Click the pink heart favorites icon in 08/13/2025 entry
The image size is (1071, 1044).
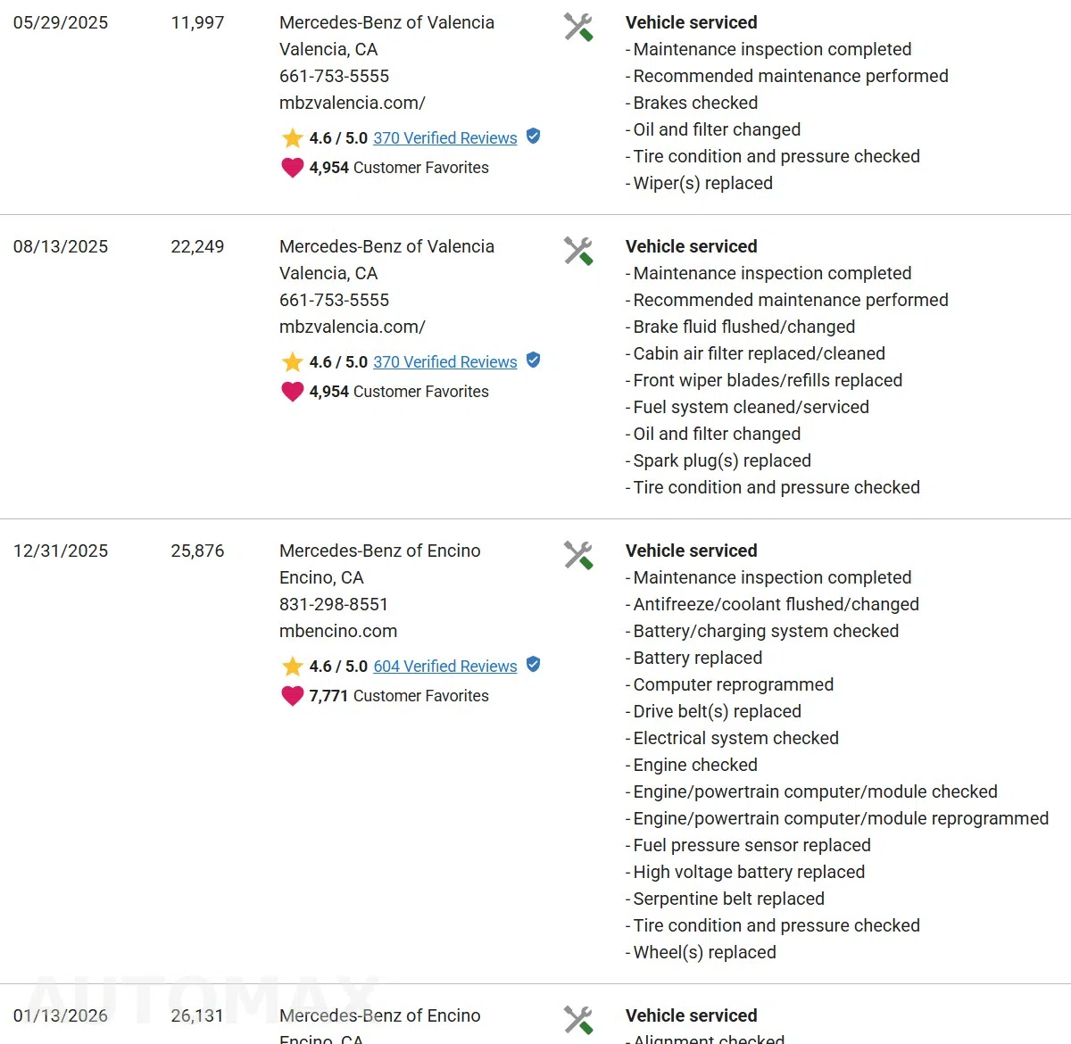(293, 391)
